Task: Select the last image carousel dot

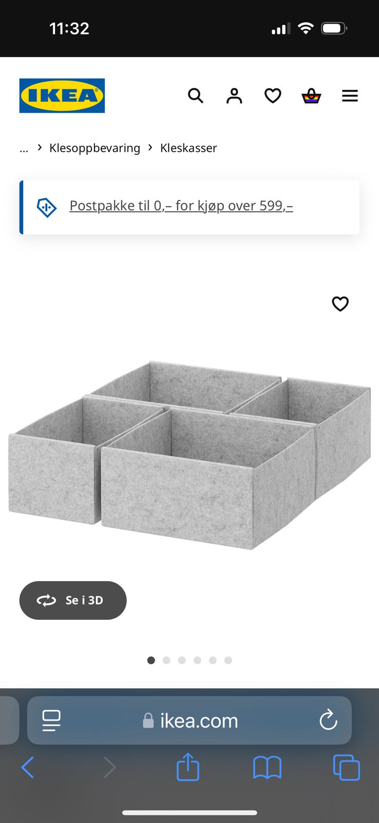Action: pos(228,660)
